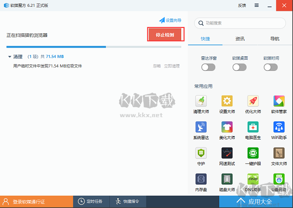This screenshot has height=208, width=293.
Task: Launch DNS助手 icon
Action: coord(253,179)
